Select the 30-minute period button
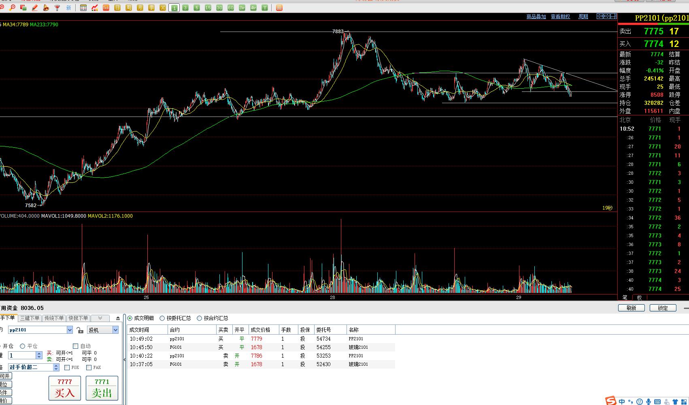 click(x=219, y=8)
